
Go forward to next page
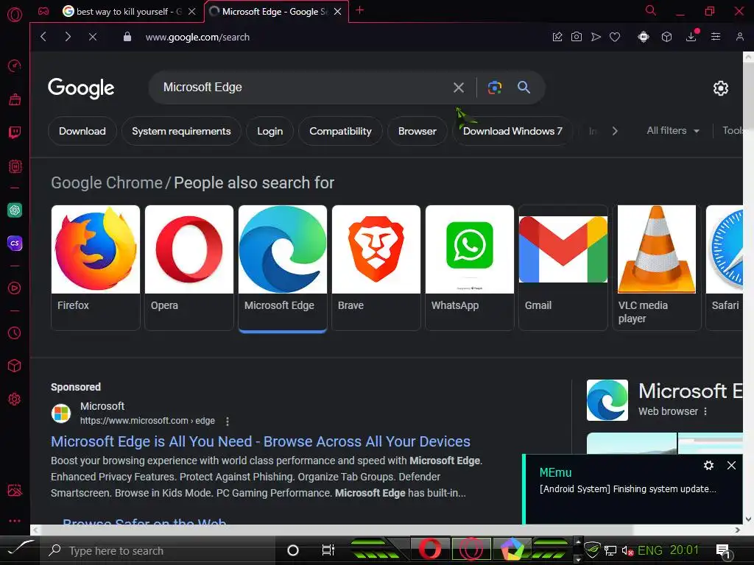click(x=68, y=37)
